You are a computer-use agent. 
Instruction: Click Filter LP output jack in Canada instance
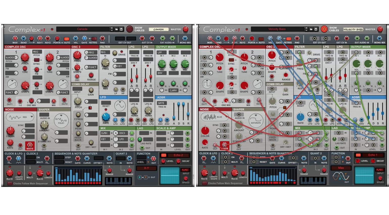116,89
